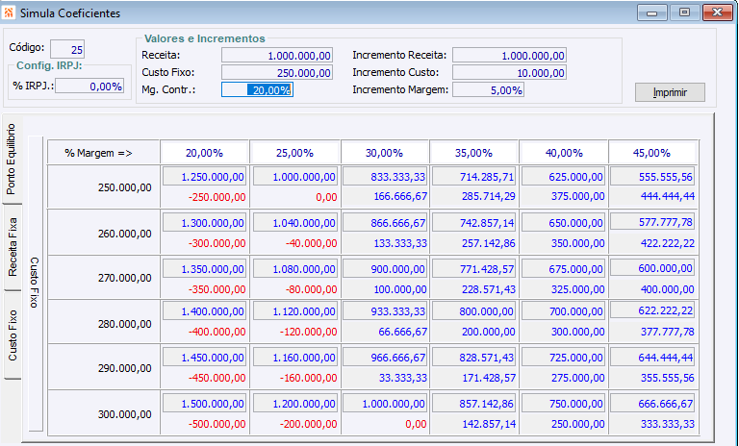This screenshot has width=739, height=446.
Task: Minimize the Simula Coeficientes window
Action: [x=651, y=12]
